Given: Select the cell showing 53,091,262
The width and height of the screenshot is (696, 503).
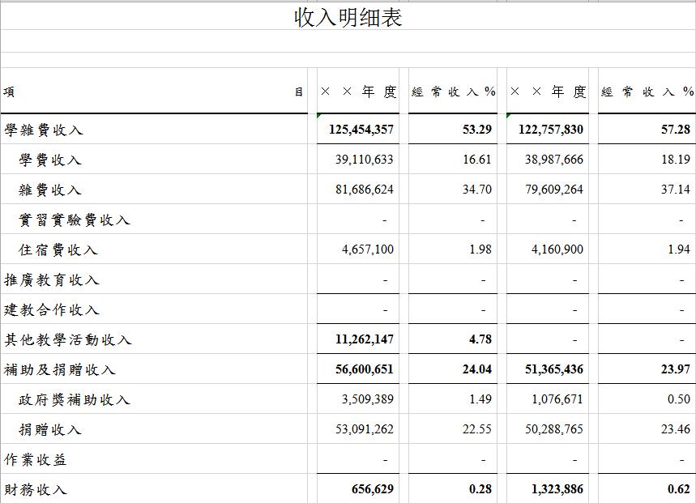Looking at the screenshot, I should pyautogui.click(x=364, y=429).
